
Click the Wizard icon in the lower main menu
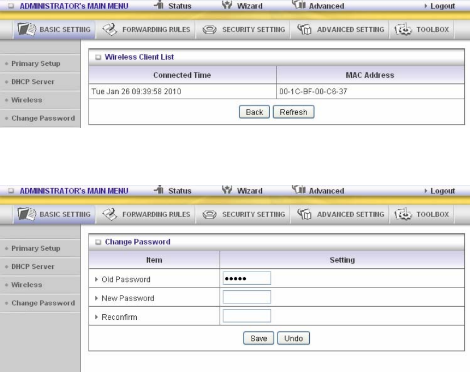227,189
